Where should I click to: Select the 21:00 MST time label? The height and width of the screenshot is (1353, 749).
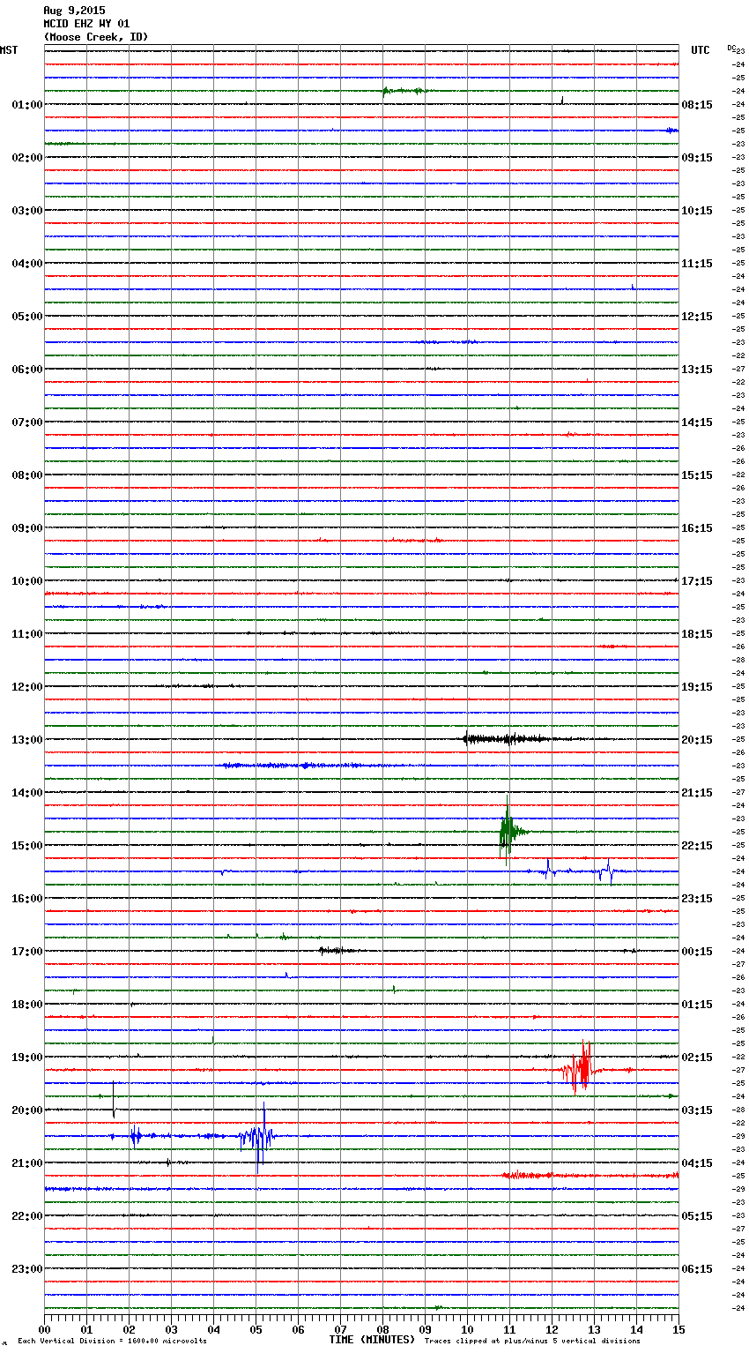pyautogui.click(x=27, y=1162)
